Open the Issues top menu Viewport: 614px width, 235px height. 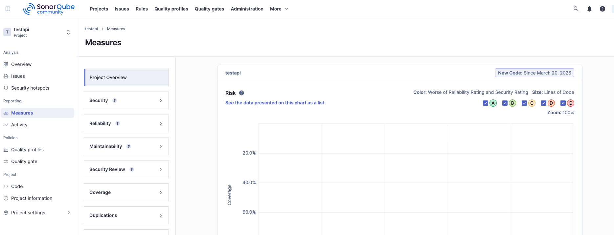pos(122,9)
